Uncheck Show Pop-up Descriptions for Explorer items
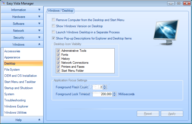The width and height of the screenshot is (192, 124). pos(53,38)
